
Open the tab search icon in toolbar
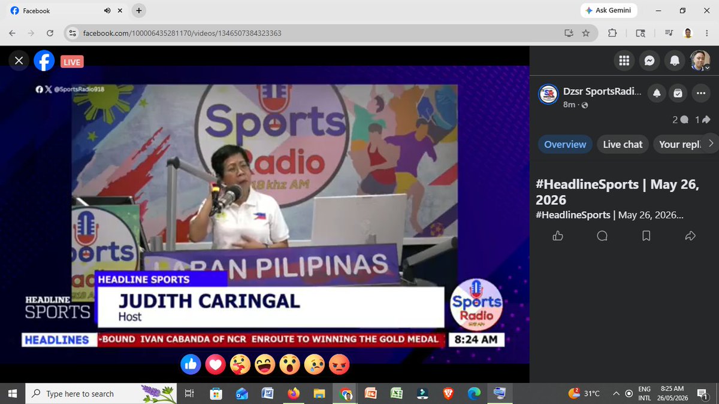(641, 34)
